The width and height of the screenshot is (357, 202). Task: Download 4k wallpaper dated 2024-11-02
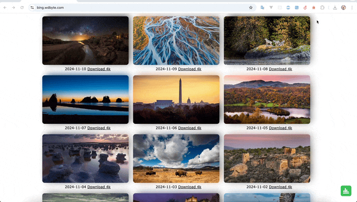[x=280, y=187]
